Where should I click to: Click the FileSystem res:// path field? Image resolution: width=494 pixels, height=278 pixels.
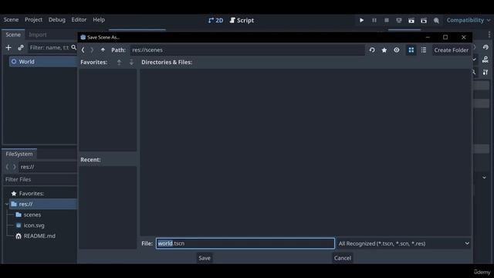(48, 167)
